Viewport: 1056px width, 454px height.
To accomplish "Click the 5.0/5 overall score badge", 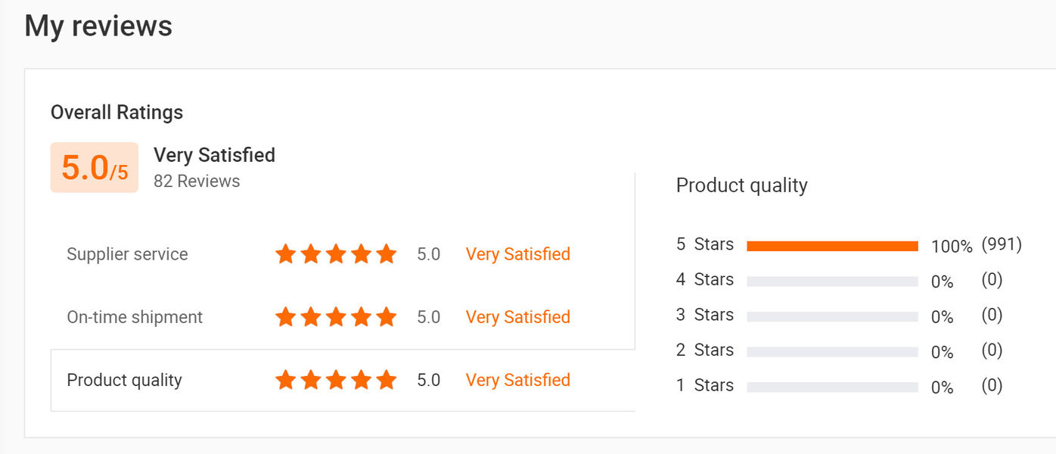I will point(95,167).
